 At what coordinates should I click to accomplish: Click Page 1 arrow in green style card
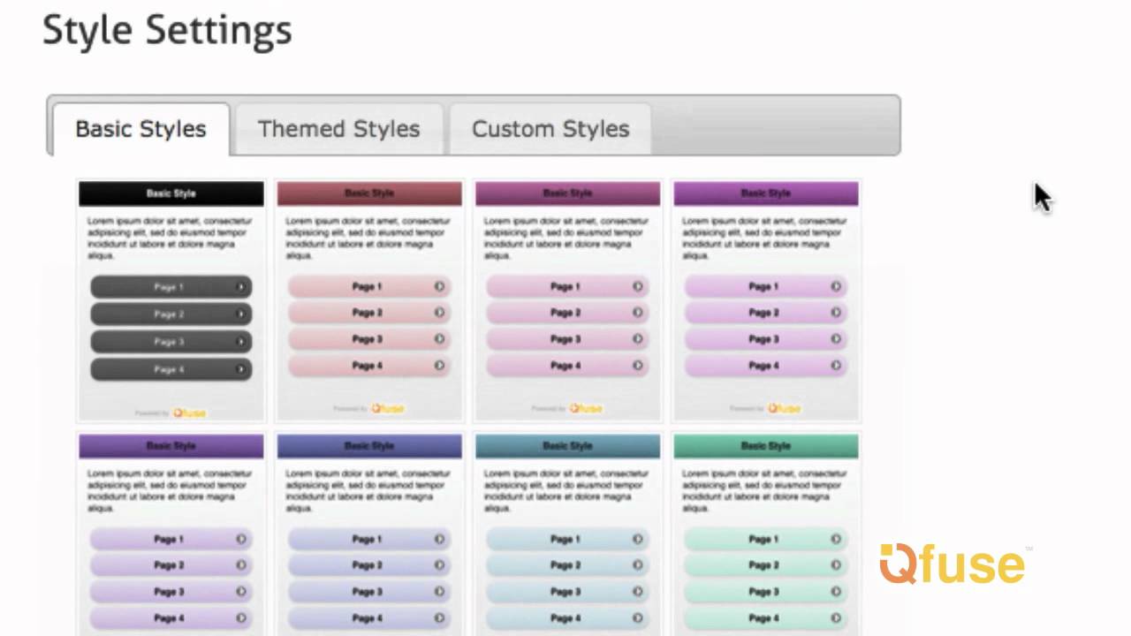(835, 539)
